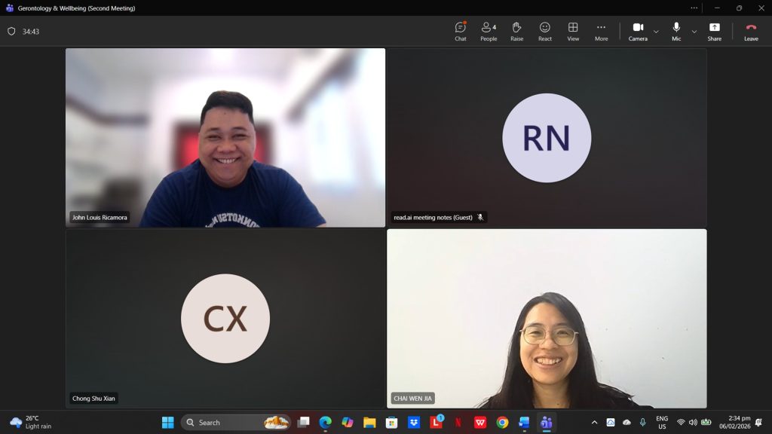Viewport: 772px width, 434px height.
Task: Open the title bar ellipsis menu
Action: tap(694, 8)
